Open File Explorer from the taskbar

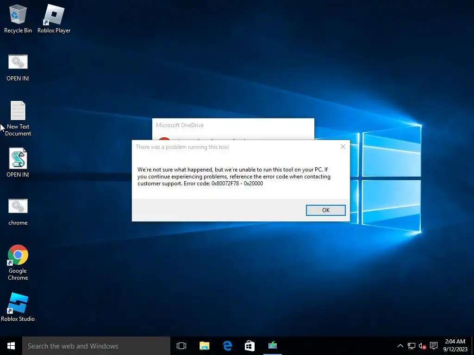point(204,346)
